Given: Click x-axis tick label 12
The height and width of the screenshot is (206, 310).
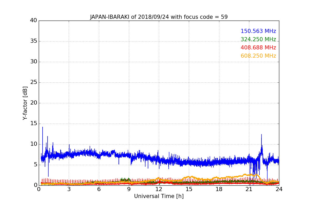Looking at the screenshot, I should click(159, 189).
